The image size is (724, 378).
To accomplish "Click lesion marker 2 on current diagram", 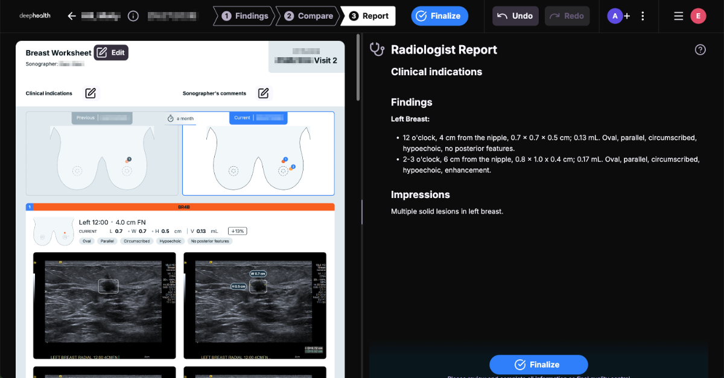I will (292, 167).
